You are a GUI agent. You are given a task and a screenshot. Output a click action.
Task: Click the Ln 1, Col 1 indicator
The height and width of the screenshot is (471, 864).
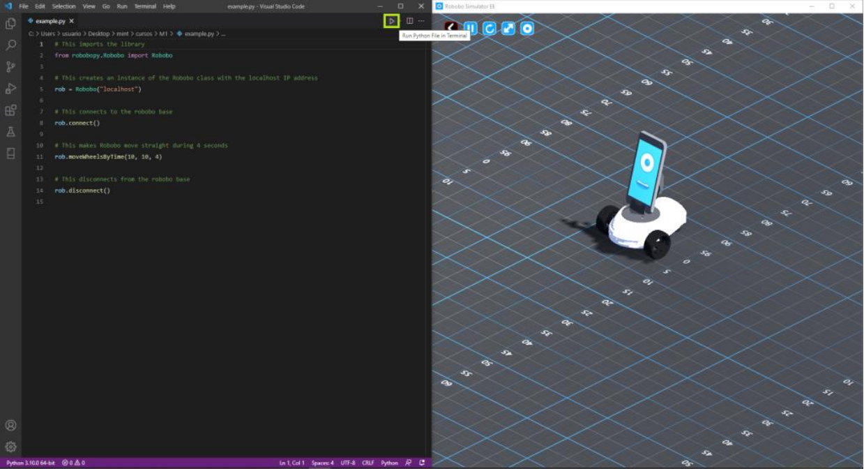[x=293, y=463]
